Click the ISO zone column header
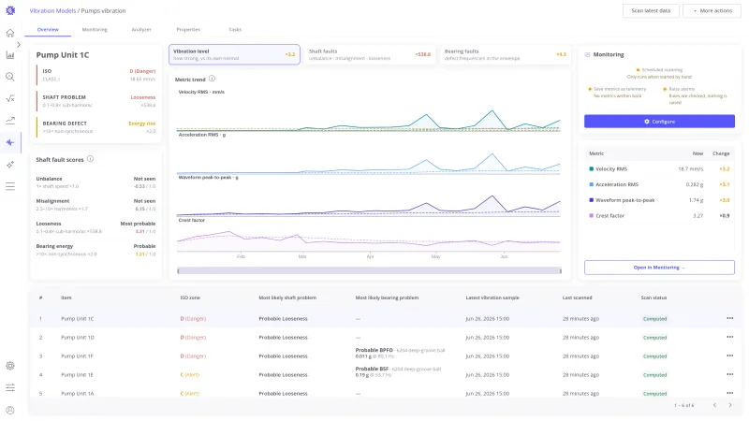Screen dimensions: 749x421 pyautogui.click(x=190, y=298)
